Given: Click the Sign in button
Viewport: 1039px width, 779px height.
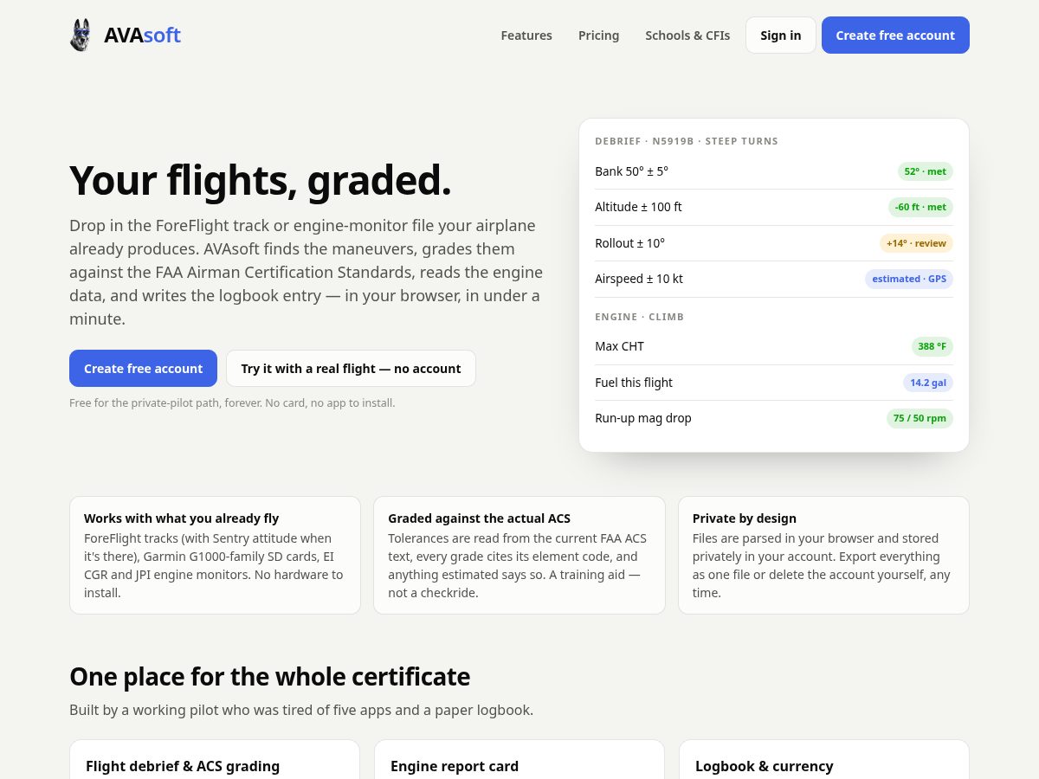Looking at the screenshot, I should 781,35.
